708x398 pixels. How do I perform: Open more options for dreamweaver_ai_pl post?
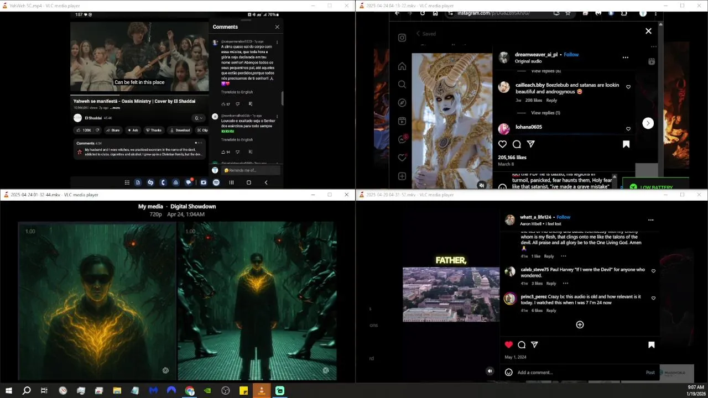pos(626,57)
